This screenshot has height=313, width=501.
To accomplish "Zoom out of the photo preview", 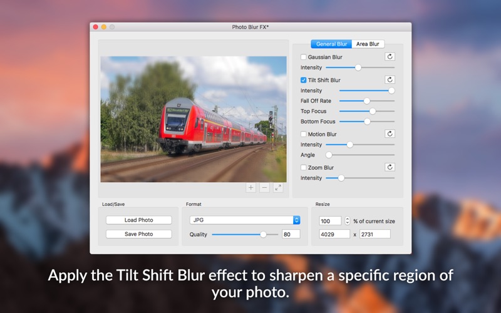I will tap(264, 188).
